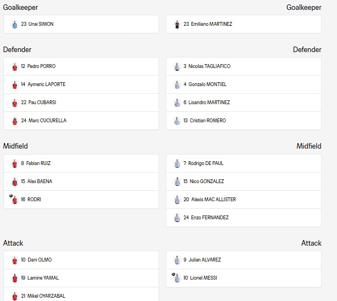Click Fabian Ruiz's midfield row
This screenshot has width=337, height=301.
click(x=81, y=163)
